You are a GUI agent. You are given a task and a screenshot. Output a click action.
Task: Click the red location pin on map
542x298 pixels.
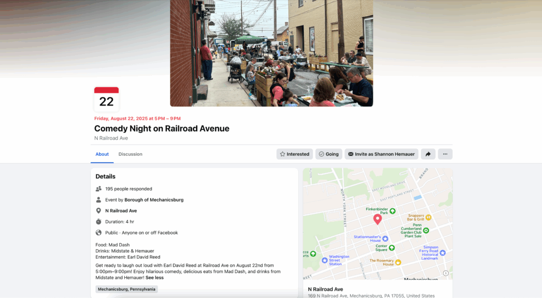click(377, 219)
